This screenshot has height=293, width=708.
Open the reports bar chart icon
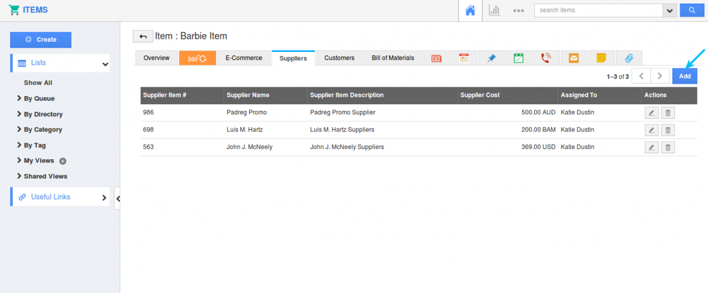(494, 11)
